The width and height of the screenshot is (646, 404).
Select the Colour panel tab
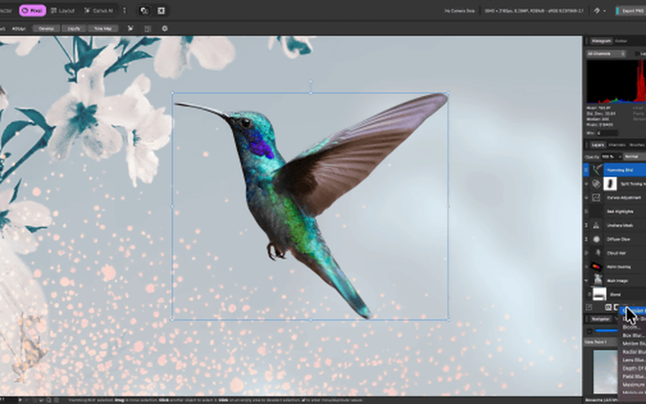[x=621, y=41]
